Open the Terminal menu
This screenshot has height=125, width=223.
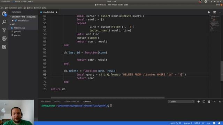[x=37, y=8]
